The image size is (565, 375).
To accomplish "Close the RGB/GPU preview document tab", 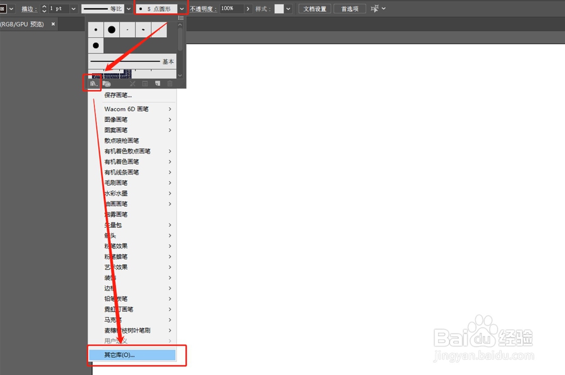I will click(53, 24).
